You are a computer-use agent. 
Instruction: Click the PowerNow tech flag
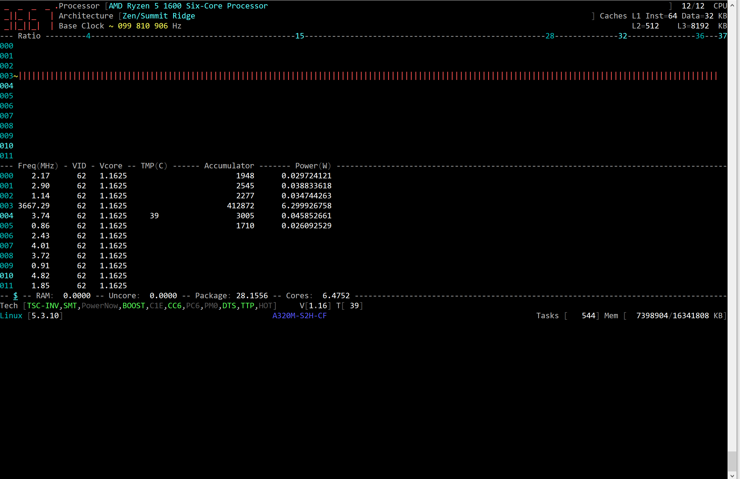(x=99, y=306)
